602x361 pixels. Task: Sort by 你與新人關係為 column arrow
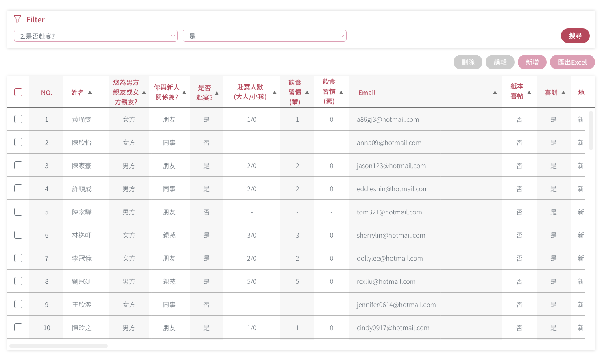pos(184,93)
